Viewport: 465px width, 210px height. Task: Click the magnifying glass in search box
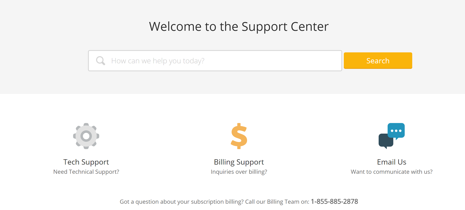click(101, 61)
